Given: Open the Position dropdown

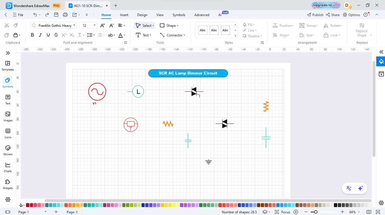Looking at the screenshot, I should tap(283, 25).
